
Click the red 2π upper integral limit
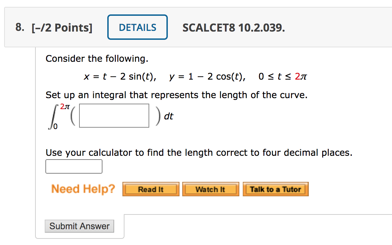65,106
